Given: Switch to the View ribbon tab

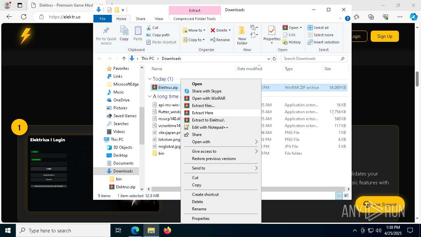Looking at the screenshot, I should 159,19.
